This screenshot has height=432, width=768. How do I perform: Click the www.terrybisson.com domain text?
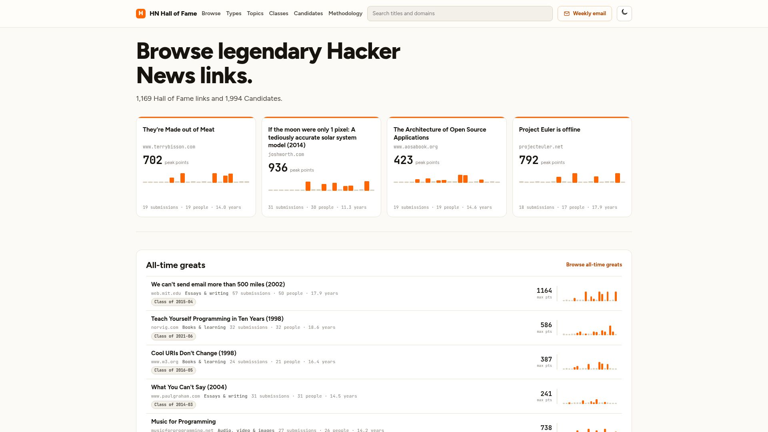pyautogui.click(x=169, y=147)
